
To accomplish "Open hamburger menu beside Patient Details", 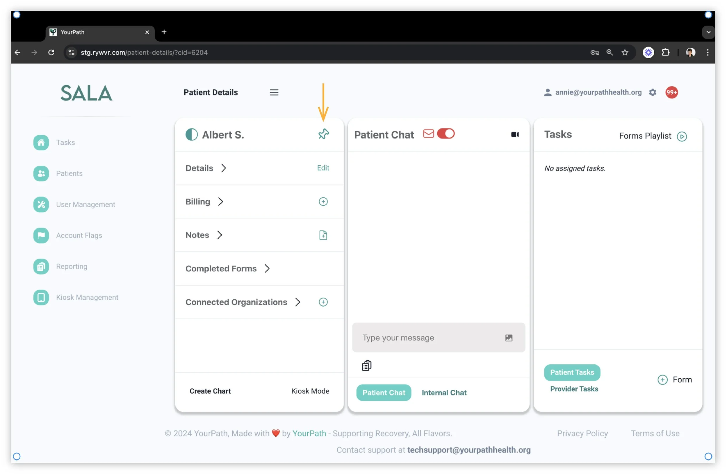I will (x=274, y=92).
